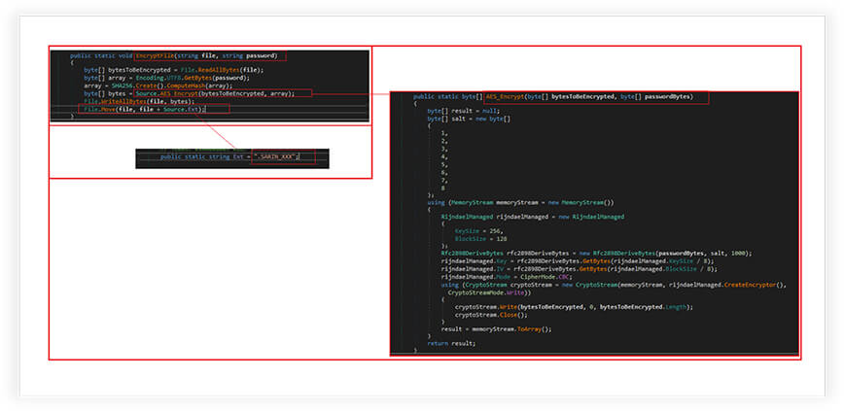
Task: Click the 'using (MemoryStream memoryStream' line
Action: tap(520, 203)
